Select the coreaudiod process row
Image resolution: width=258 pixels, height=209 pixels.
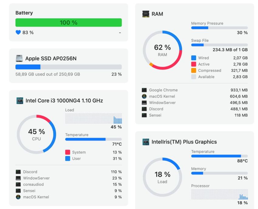69,184
